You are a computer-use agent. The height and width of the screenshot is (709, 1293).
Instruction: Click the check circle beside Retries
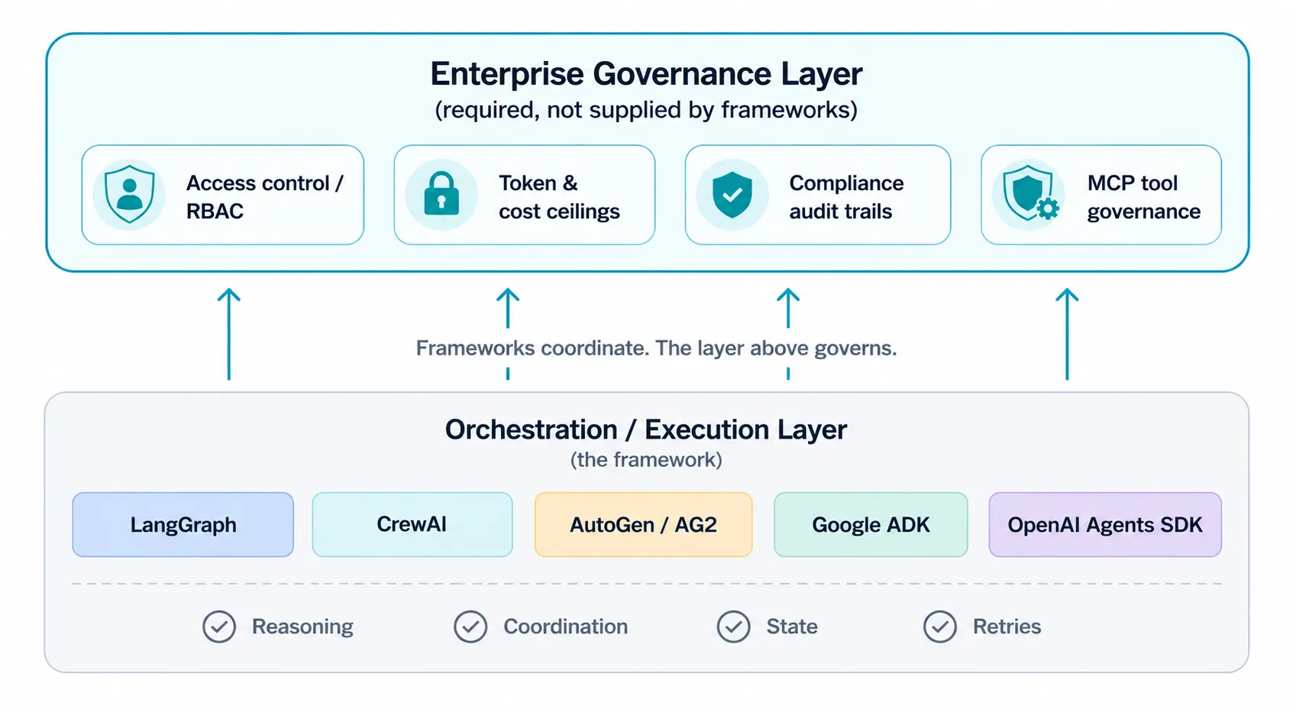940,627
